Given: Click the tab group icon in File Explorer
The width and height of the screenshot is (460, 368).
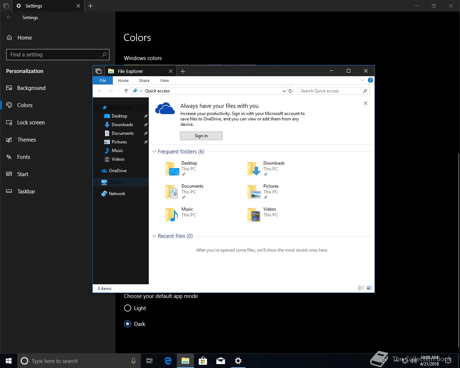Looking at the screenshot, I should click(98, 71).
